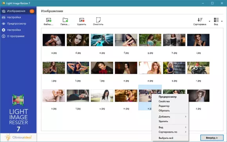Select the f.jpg thumbnail
Image resolution: width=227 pixels, height=142 pixels.
[x=126, y=40]
